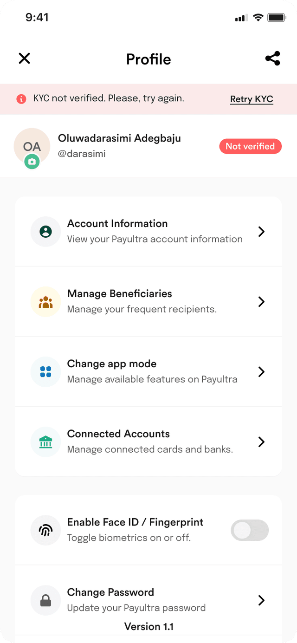The width and height of the screenshot is (297, 643).
Task: Expand Account Information via its chevron
Action: pos(261,232)
